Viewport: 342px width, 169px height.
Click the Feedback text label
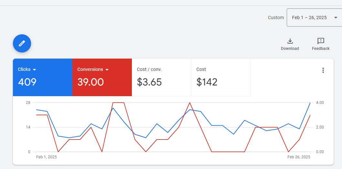coord(321,49)
